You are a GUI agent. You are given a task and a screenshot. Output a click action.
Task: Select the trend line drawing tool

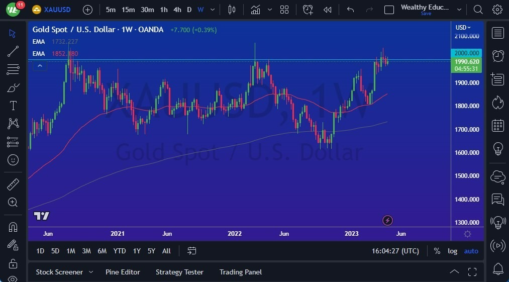click(x=13, y=51)
